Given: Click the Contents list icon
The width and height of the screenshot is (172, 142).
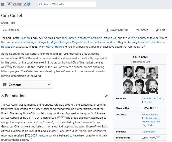Looking at the screenshot, I should pos(5,85).
